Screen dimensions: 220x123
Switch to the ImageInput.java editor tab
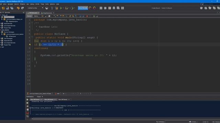(x=47, y=13)
